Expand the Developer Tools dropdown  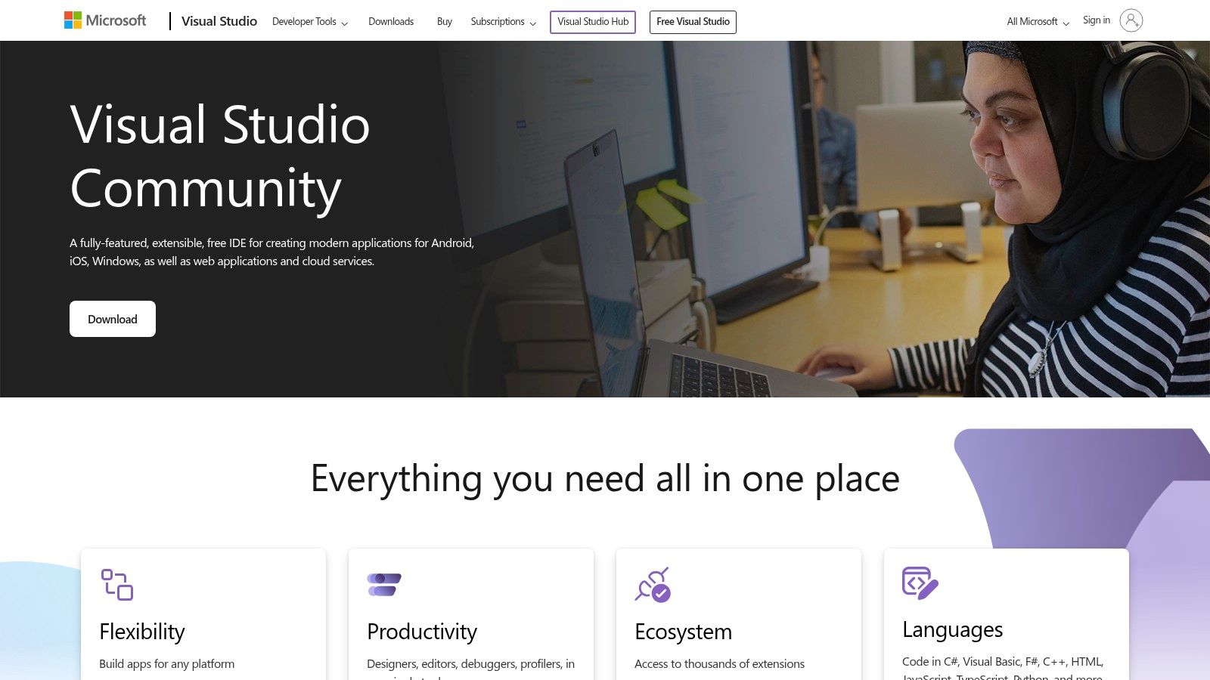[x=310, y=22]
